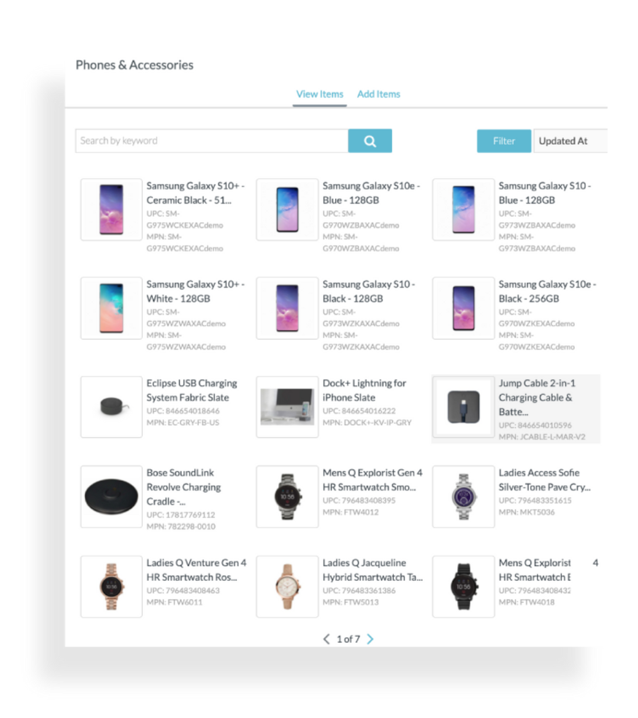Viewport: 638px width, 718px height.
Task: Open the Updated At sort dropdown
Action: point(570,141)
